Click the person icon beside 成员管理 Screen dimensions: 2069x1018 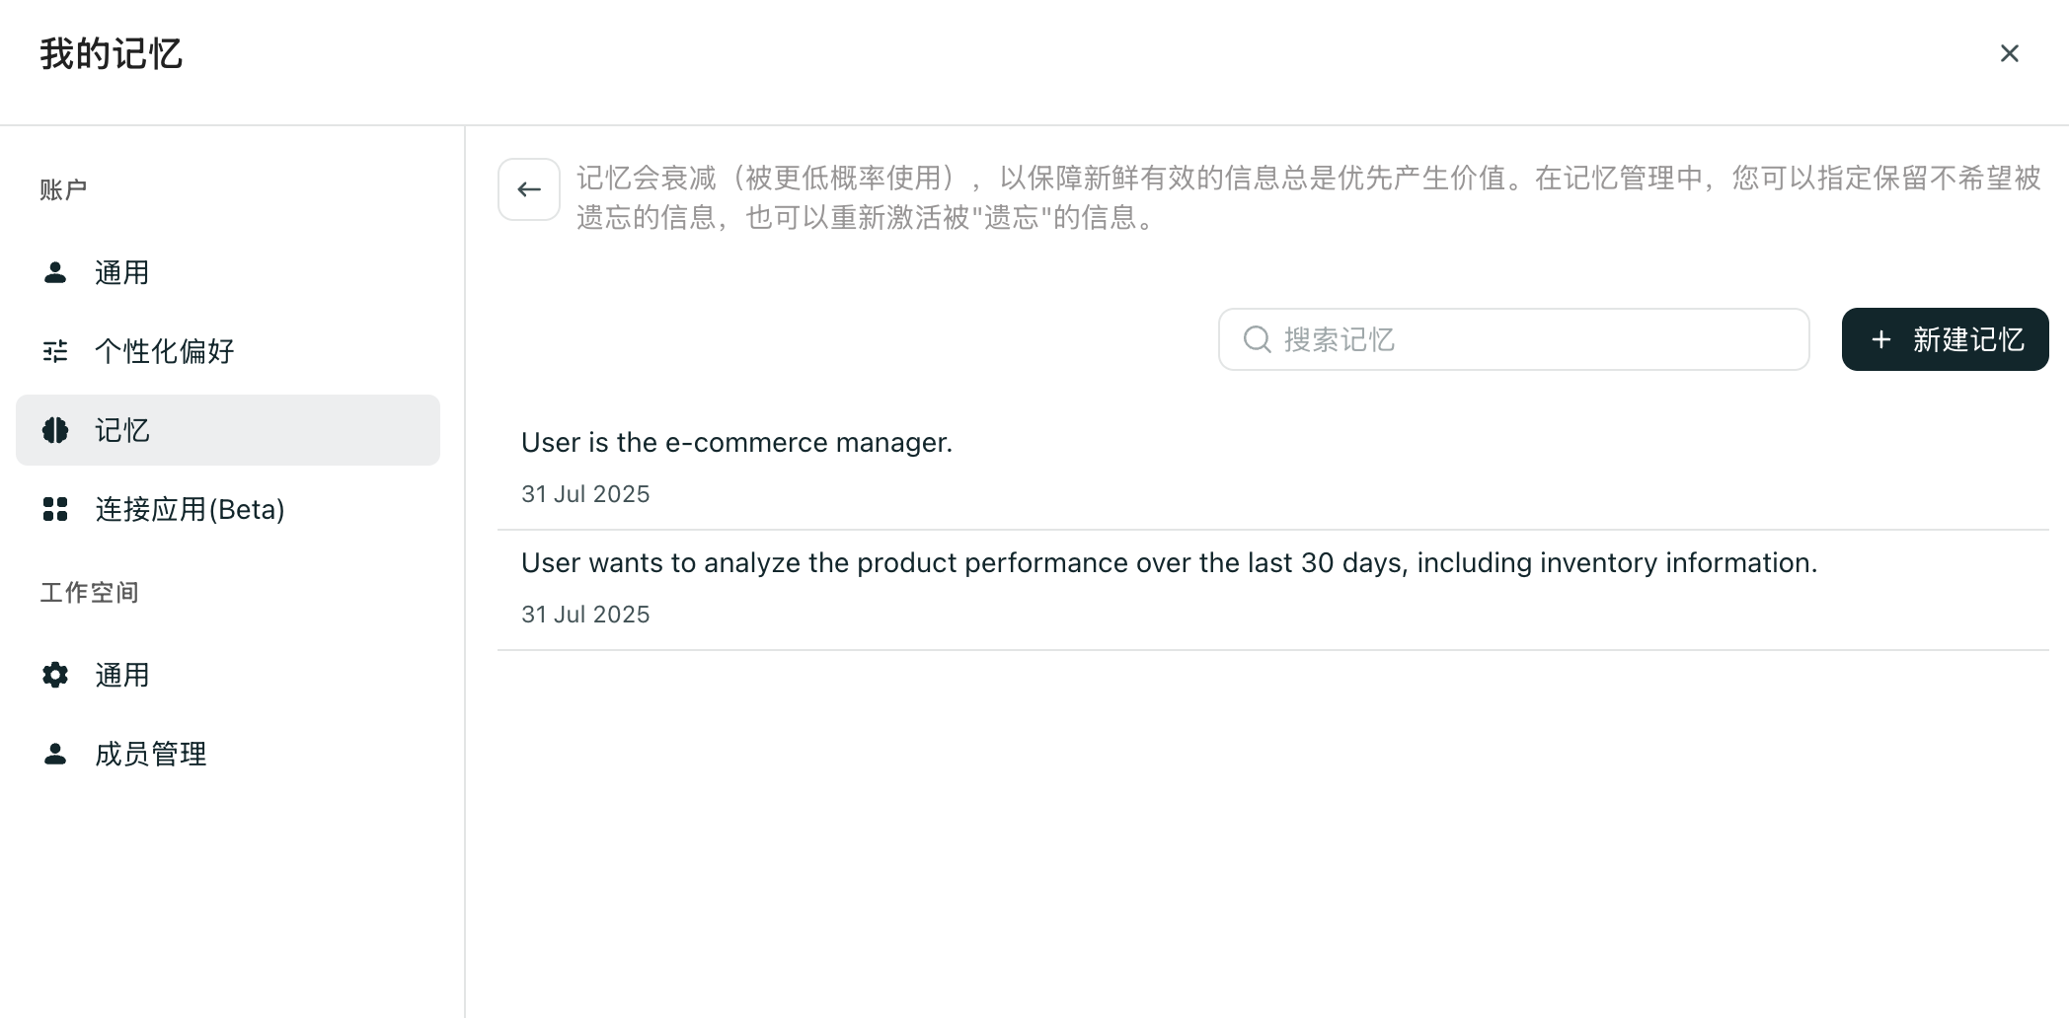point(55,754)
